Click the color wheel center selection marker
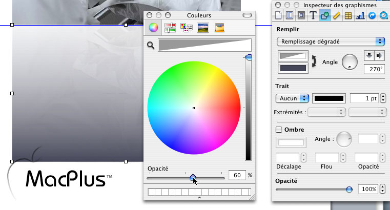Viewport: 390px width, 210px height. pos(194,108)
